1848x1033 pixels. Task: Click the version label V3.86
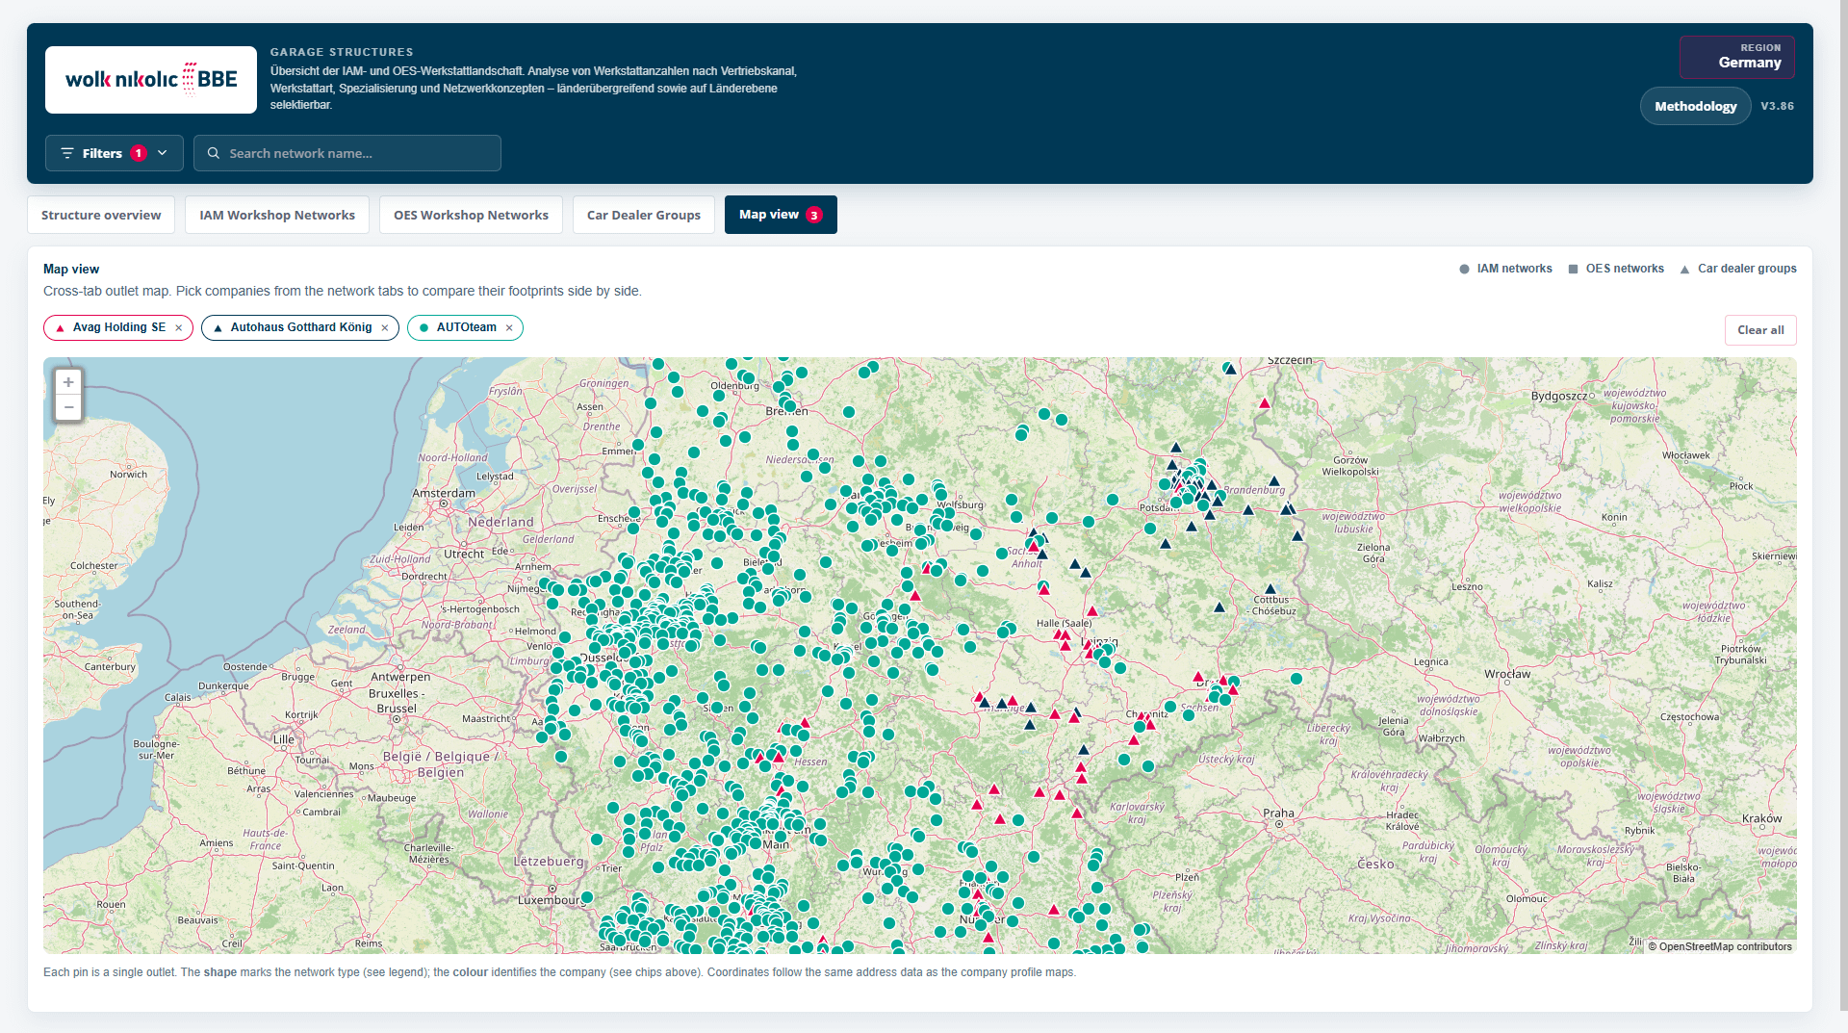(1777, 106)
